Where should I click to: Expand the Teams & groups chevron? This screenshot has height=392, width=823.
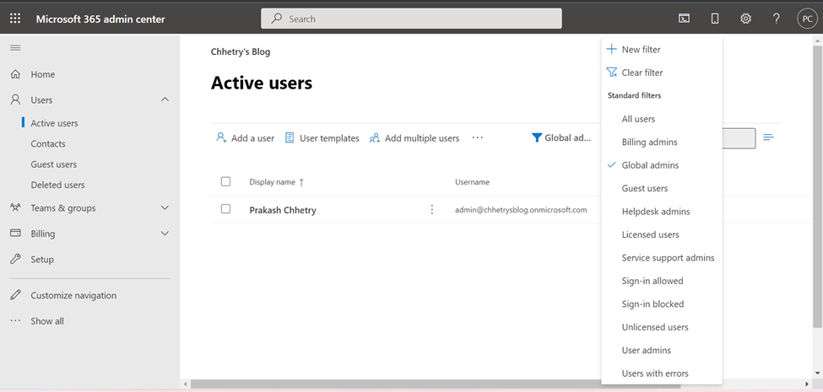(x=165, y=208)
